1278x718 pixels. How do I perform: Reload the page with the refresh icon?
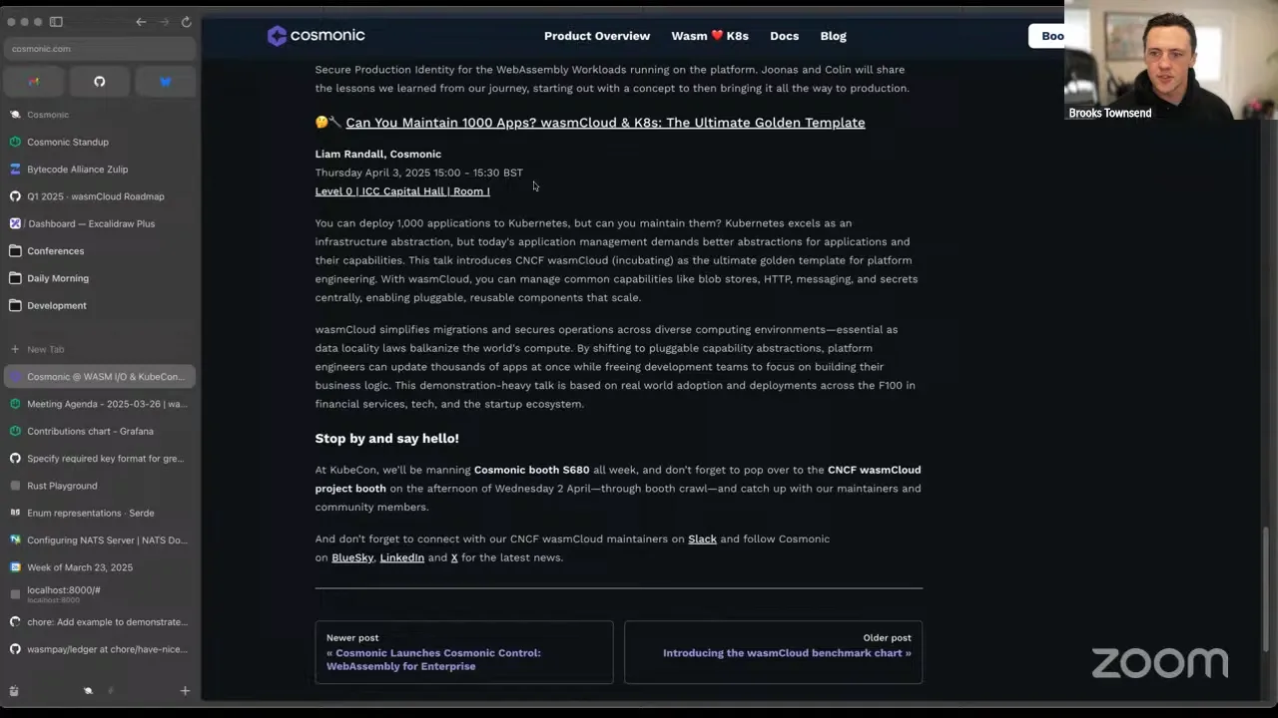coord(186,22)
